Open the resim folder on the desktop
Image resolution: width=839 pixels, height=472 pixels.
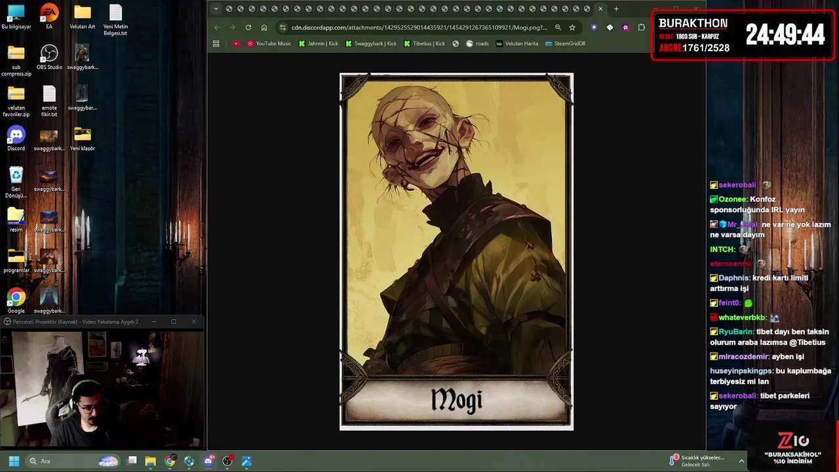pos(16,220)
